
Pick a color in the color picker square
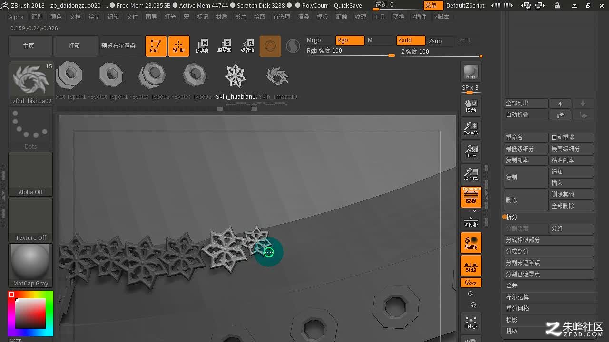30,313
